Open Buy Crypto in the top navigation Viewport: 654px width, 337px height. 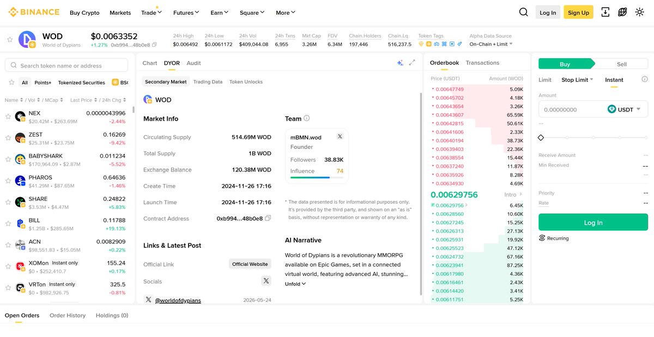click(84, 13)
